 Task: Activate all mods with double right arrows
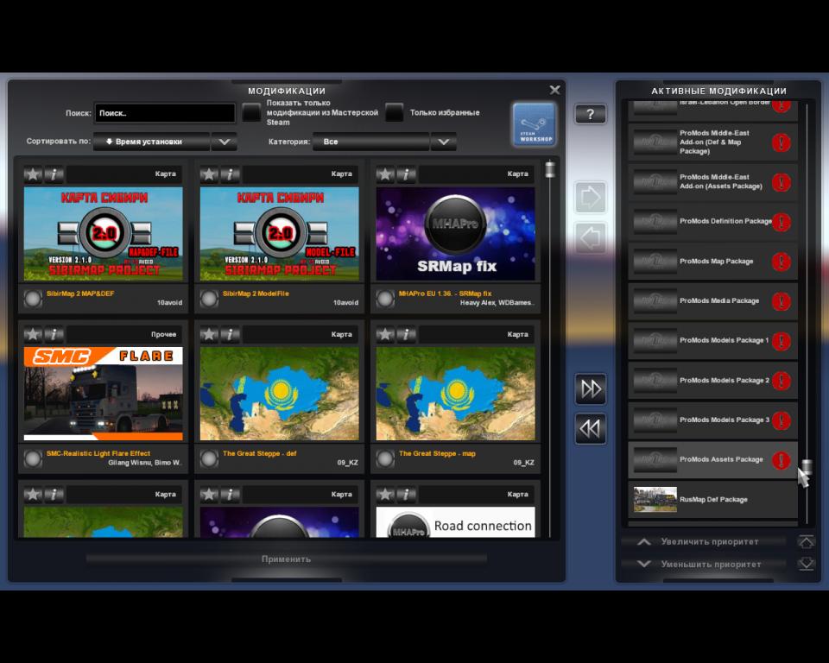[x=590, y=388]
